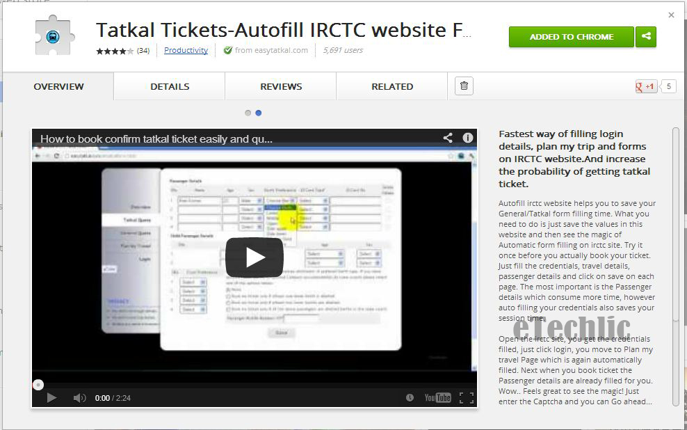
Task: Play the video with the center button
Action: [254, 257]
